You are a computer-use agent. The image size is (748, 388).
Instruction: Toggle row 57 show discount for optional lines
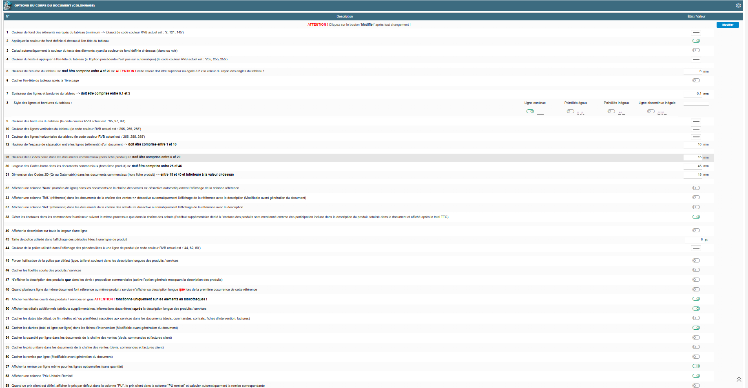[x=696, y=366]
